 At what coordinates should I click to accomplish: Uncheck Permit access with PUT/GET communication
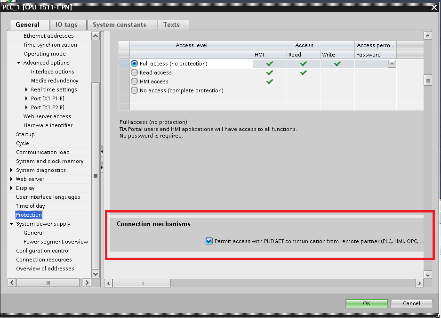[x=209, y=241]
